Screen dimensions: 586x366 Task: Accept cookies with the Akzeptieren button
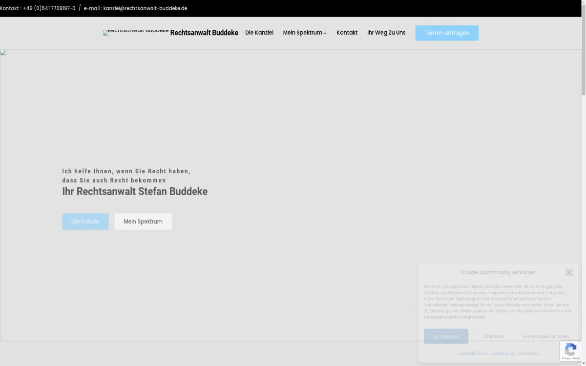(446, 336)
